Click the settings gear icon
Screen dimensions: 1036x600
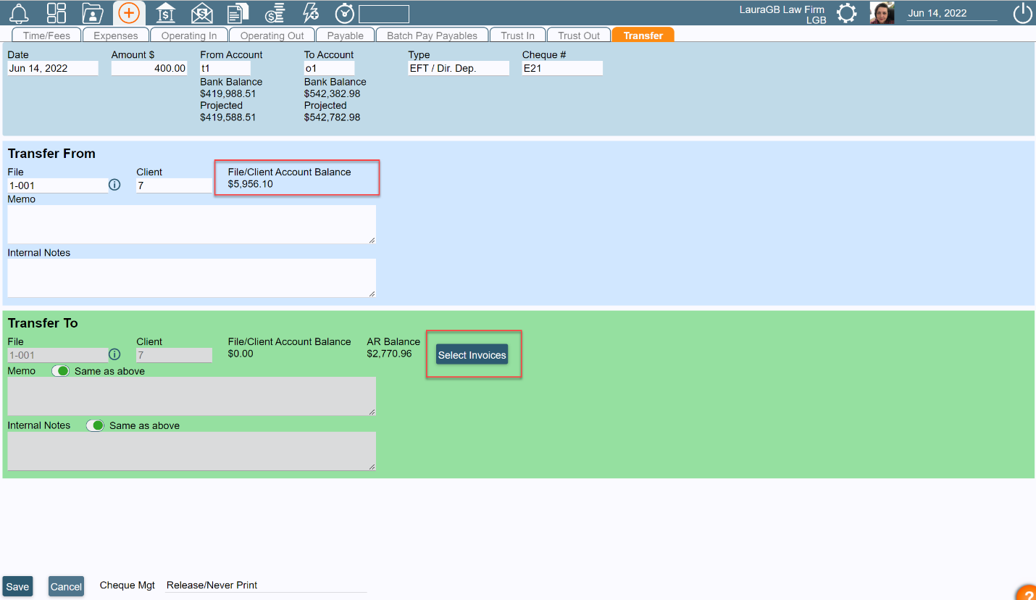click(x=846, y=12)
